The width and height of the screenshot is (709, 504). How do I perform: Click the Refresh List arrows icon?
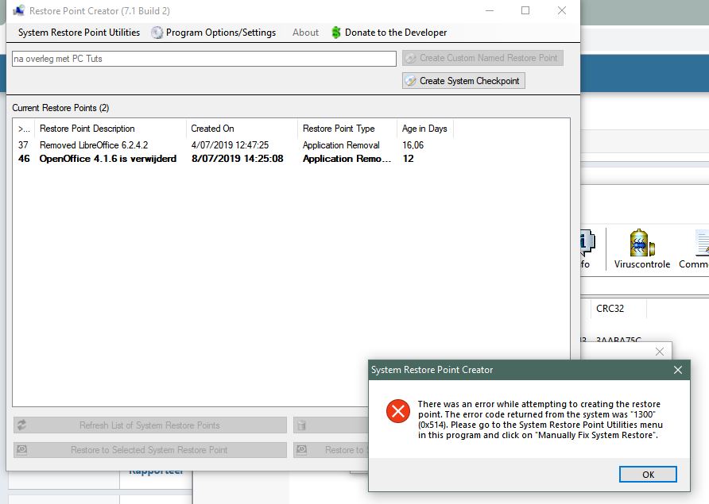click(22, 425)
